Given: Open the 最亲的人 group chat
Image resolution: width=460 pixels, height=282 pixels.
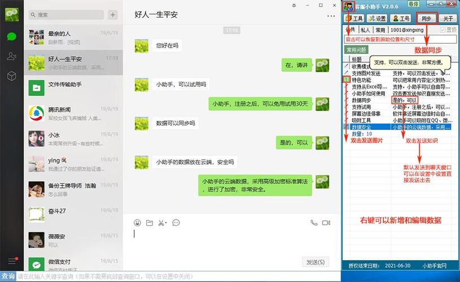Looking at the screenshot, I should [x=73, y=37].
